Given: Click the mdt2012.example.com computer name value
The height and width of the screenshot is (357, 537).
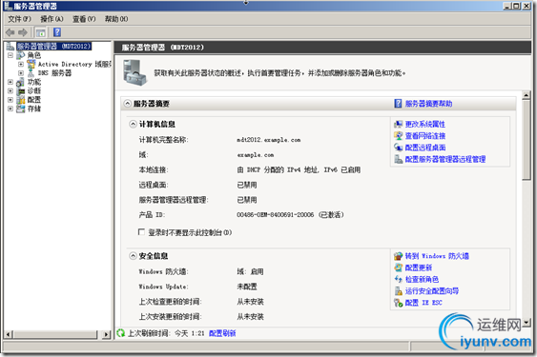Looking at the screenshot, I should click(x=269, y=140).
